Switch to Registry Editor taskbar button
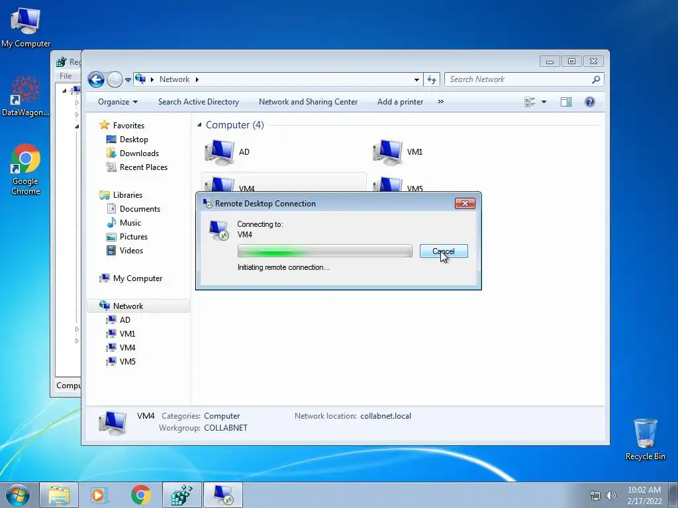Screen dimensions: 678x508 click(x=182, y=495)
